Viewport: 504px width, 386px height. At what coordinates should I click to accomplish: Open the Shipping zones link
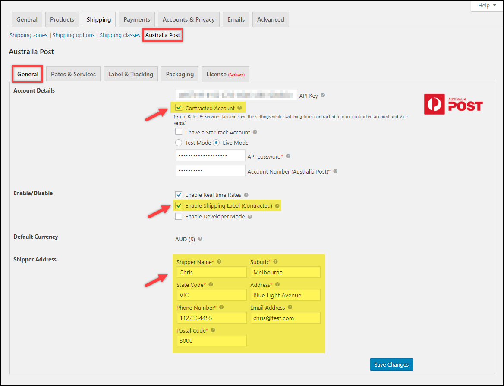[x=28, y=35]
